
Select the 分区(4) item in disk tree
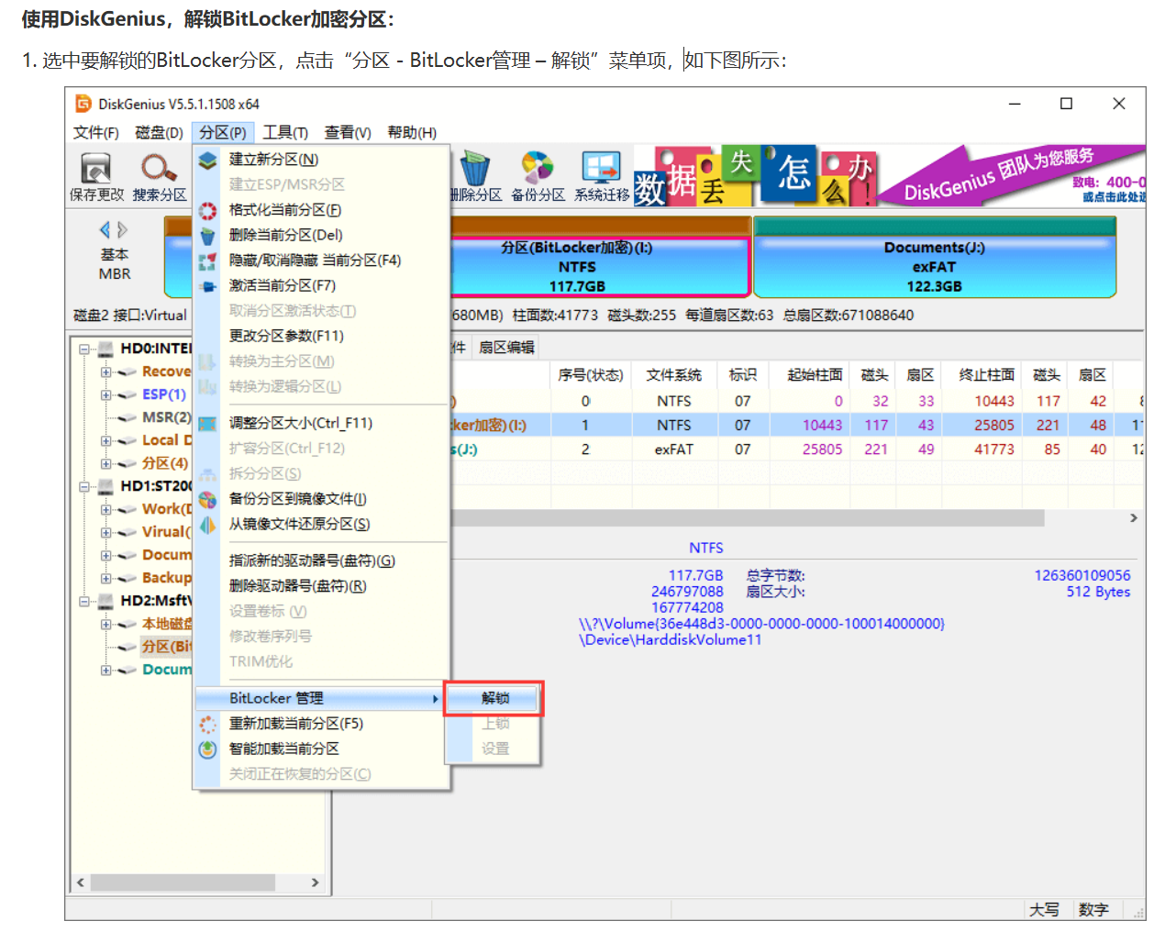(165, 463)
